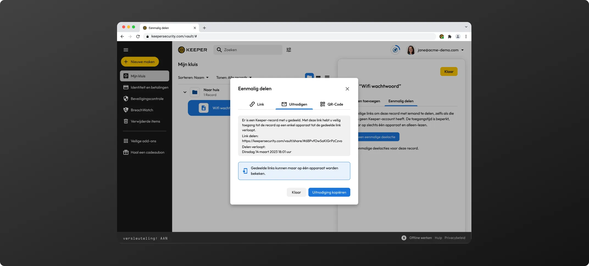Click the share link URL text
The width and height of the screenshot is (589, 266).
tap(292, 141)
